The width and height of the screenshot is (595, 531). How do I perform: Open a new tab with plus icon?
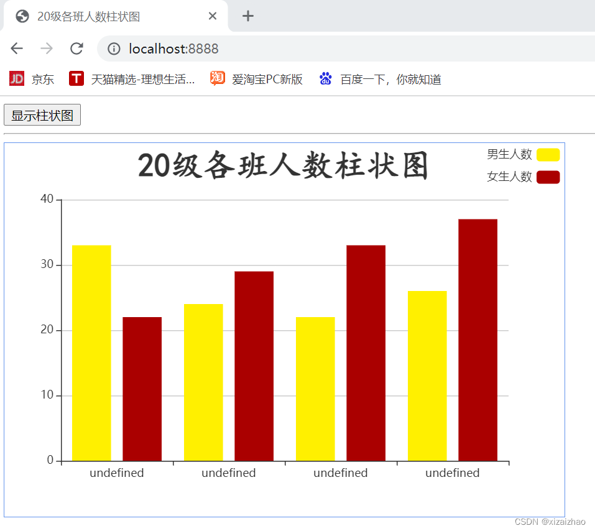pos(248,16)
